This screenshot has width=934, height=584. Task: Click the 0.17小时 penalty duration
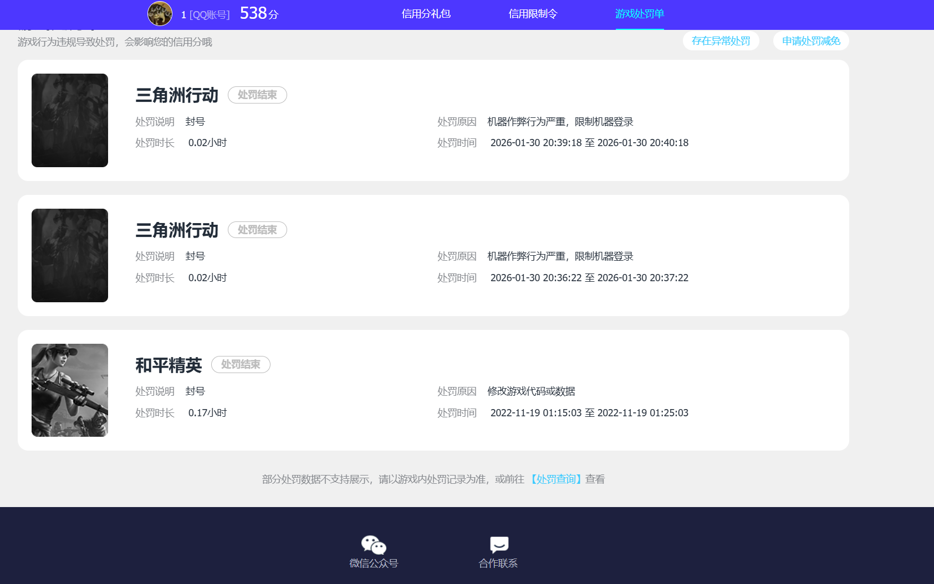point(207,413)
